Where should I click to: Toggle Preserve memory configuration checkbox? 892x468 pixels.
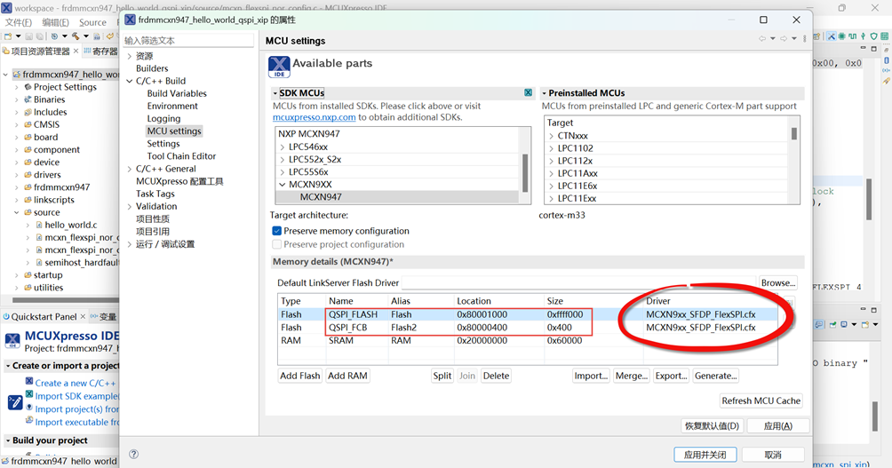[277, 231]
